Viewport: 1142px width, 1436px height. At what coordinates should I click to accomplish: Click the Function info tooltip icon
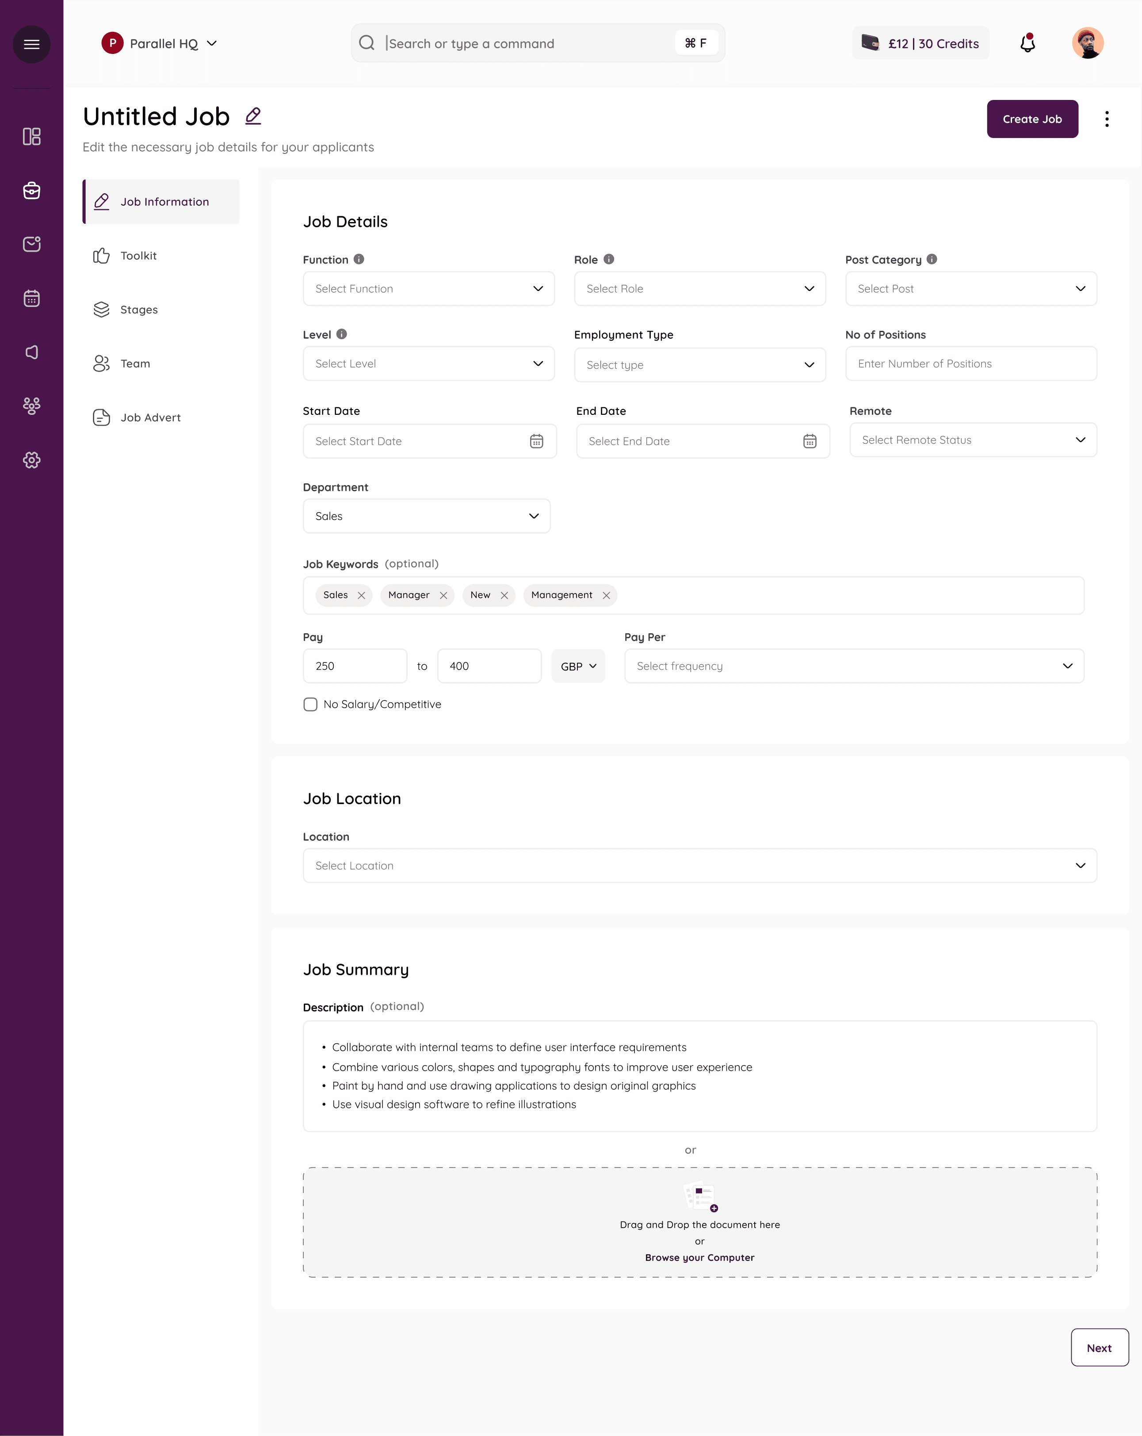tap(359, 259)
